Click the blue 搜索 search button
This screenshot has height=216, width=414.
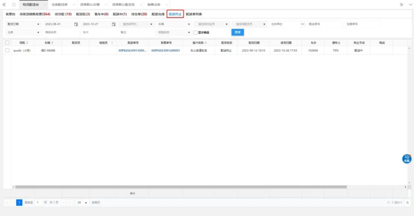237,32
